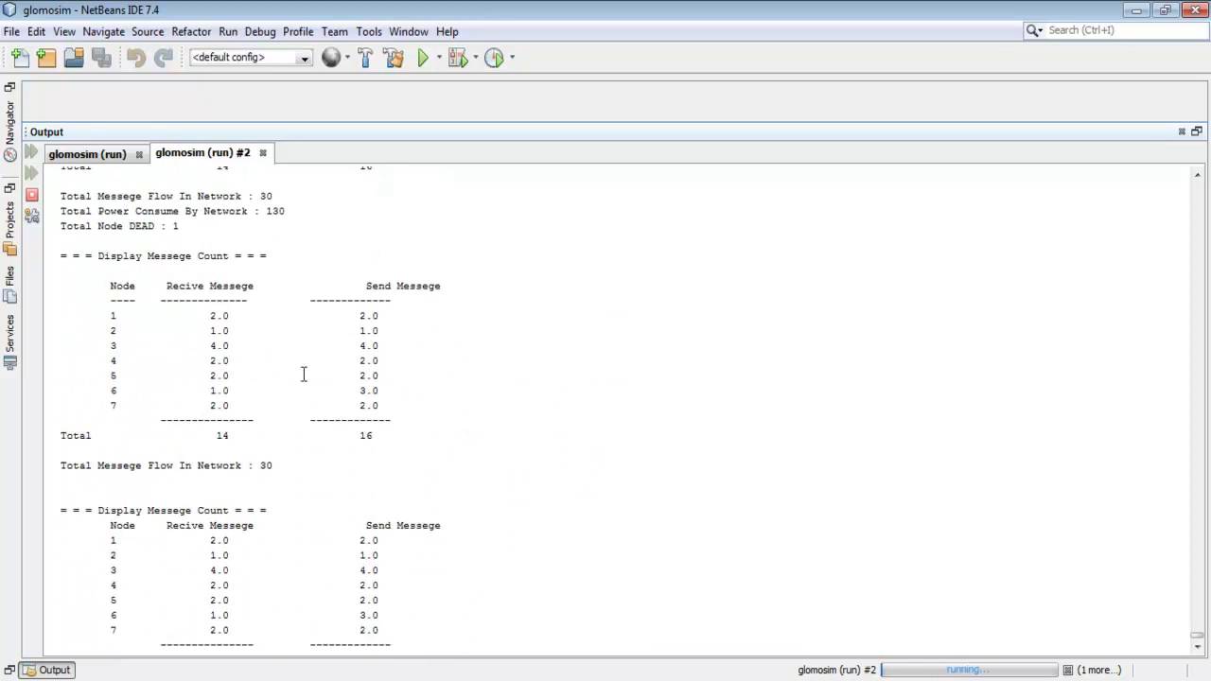Image resolution: width=1211 pixels, height=681 pixels.
Task: Click the top Re-run arrows in Output sidebar
Action: click(x=31, y=151)
